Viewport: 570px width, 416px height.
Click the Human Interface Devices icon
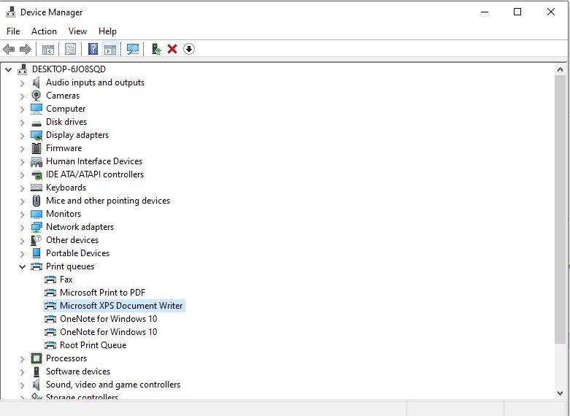click(36, 161)
